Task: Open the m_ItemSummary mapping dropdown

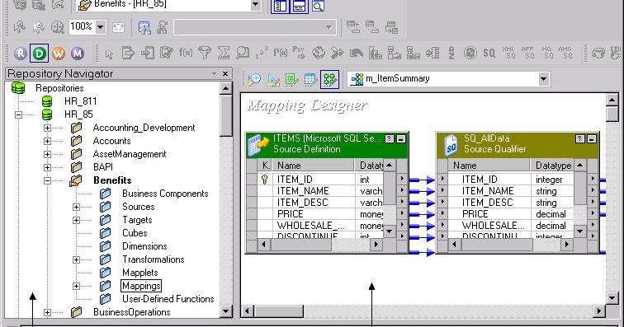Action: 544,79
